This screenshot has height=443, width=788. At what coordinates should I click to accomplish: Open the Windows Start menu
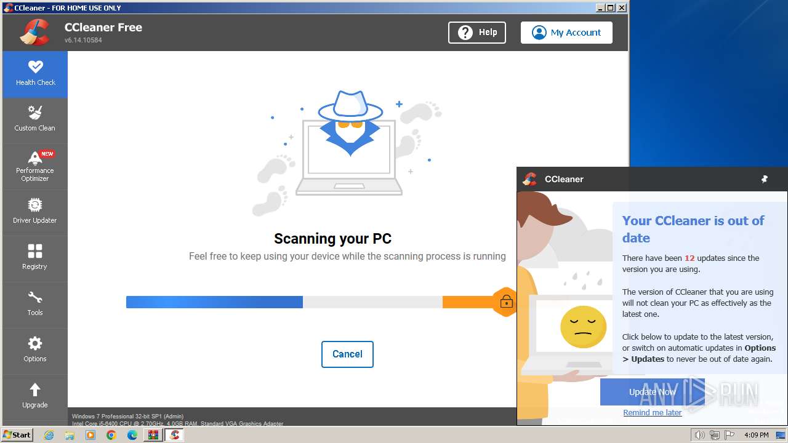click(x=17, y=435)
